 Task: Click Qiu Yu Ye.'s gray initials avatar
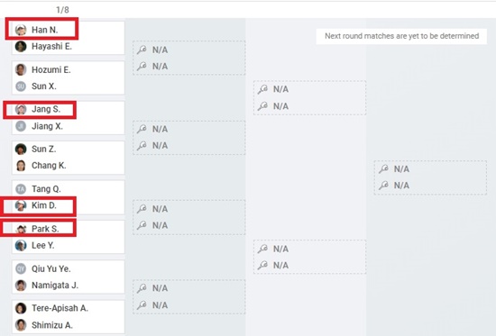pos(21,268)
